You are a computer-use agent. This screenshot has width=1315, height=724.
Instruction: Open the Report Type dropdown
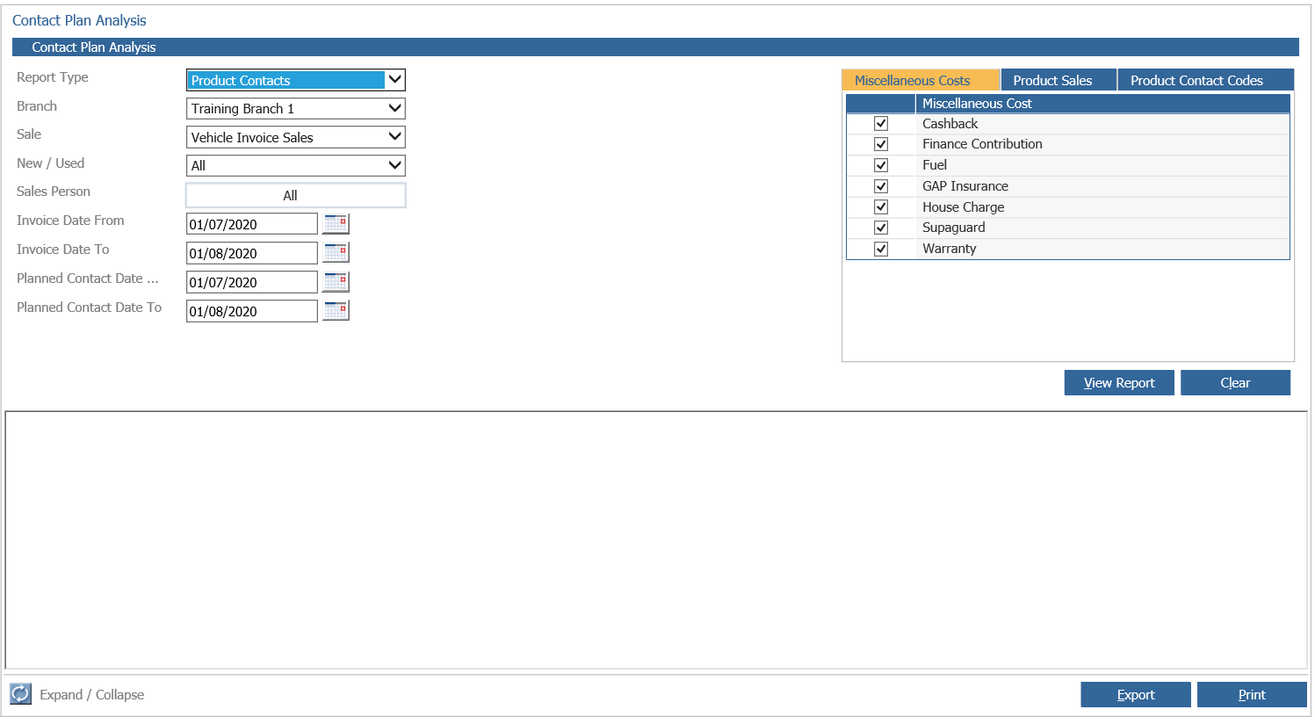click(x=296, y=80)
